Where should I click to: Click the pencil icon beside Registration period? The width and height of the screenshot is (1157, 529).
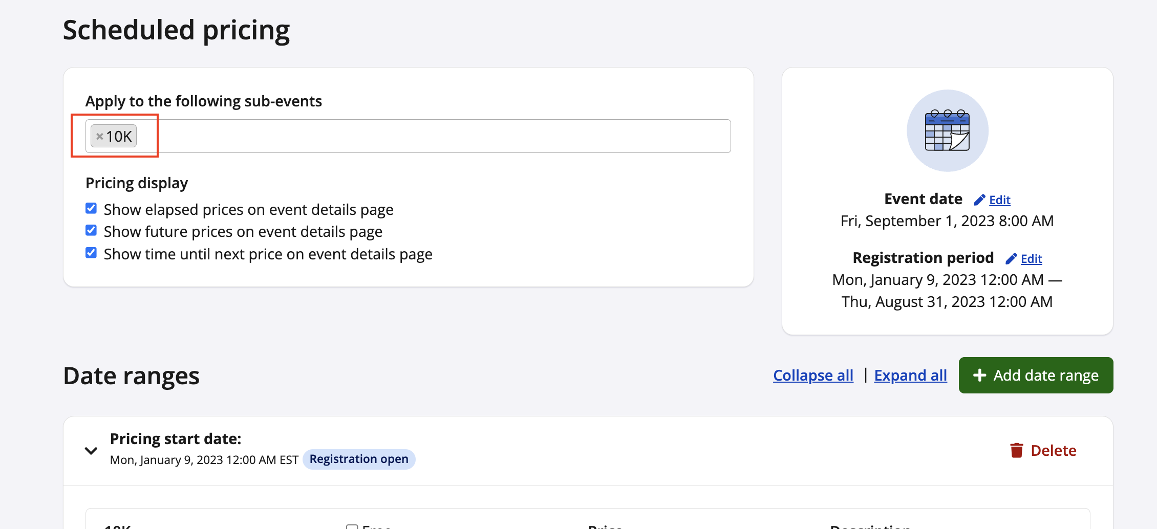click(x=1011, y=259)
